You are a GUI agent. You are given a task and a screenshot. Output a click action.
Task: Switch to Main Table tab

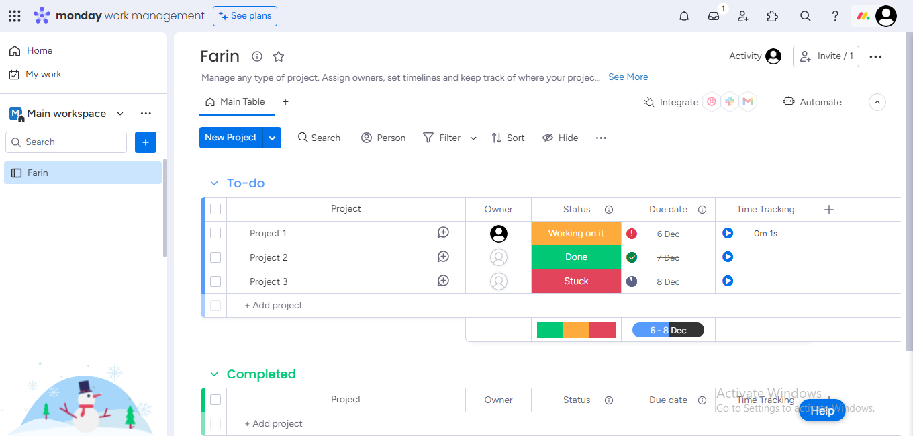click(235, 102)
